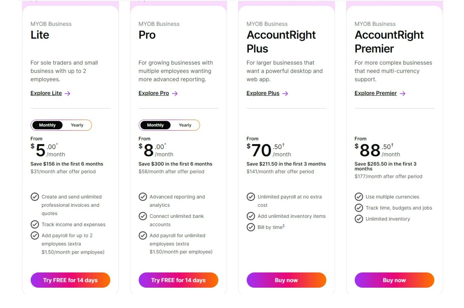Buy now the AccountRight Premier plan
464x308 pixels.
[394, 280]
